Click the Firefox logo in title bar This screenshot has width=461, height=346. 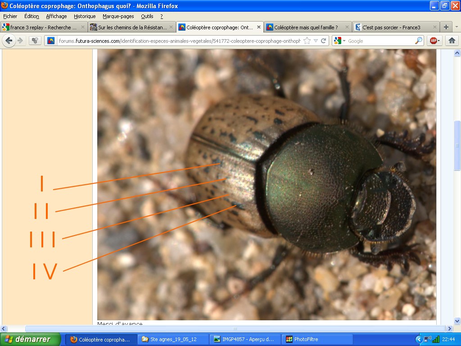5,5
